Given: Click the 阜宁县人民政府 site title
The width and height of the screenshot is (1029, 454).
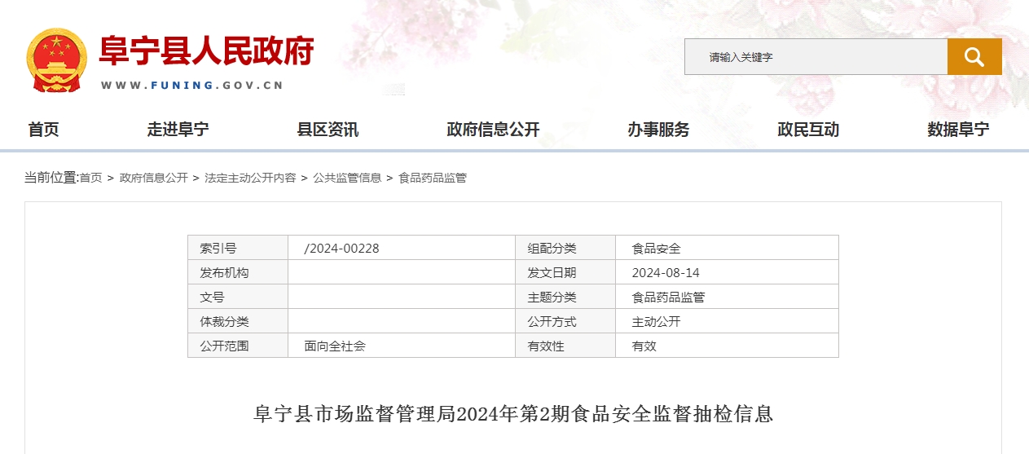Looking at the screenshot, I should point(206,51).
